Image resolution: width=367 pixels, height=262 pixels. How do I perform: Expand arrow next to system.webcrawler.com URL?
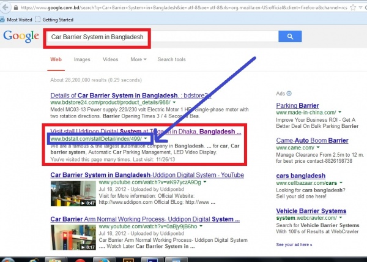tap(341, 218)
